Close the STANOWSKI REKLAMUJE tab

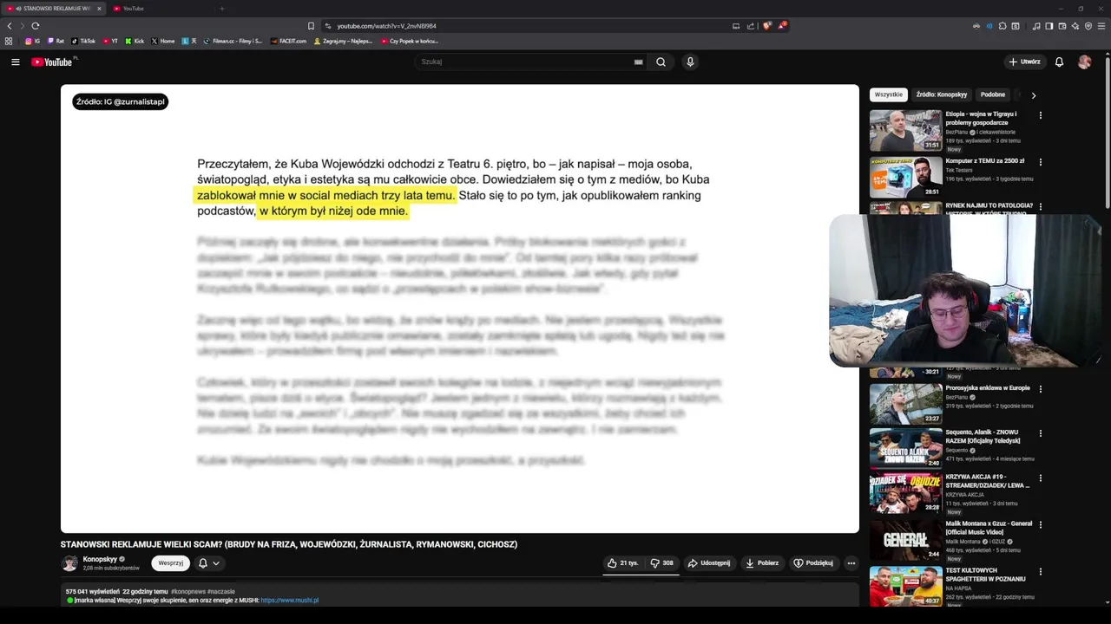click(x=99, y=9)
